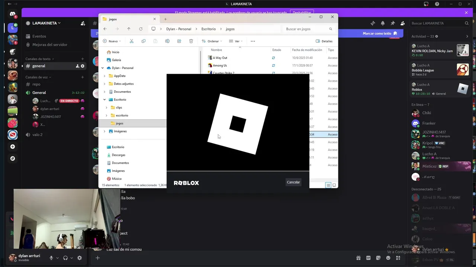Select Inicio in Explorer navigation pane
This screenshot has width=476, height=267.
(115, 52)
